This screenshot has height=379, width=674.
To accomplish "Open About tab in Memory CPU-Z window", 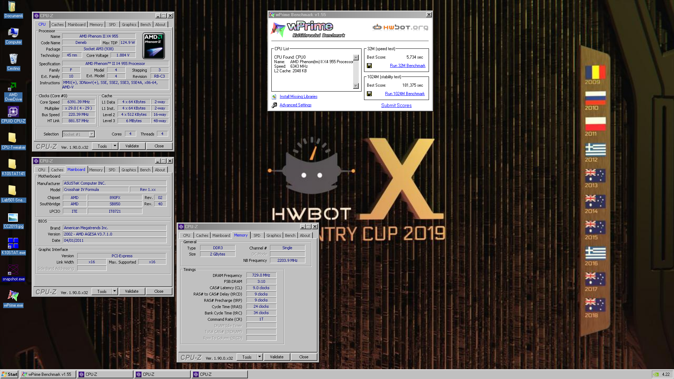I will pyautogui.click(x=305, y=235).
